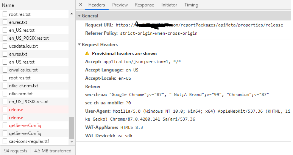Show the Timing tab

(191, 5)
